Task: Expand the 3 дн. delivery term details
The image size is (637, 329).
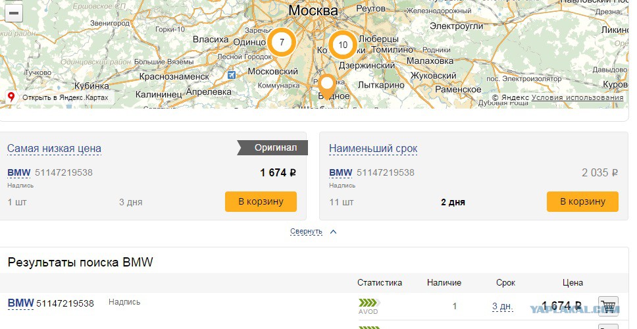Action: click(502, 306)
